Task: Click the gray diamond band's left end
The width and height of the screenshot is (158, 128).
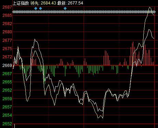Action: point(13,12)
